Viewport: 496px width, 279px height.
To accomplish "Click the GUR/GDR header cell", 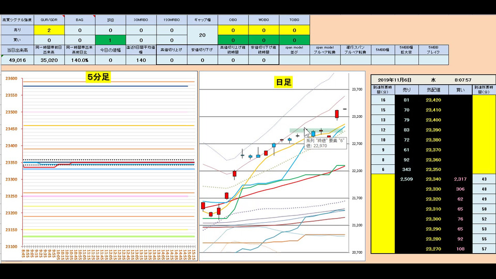I will pyautogui.click(x=49, y=20).
